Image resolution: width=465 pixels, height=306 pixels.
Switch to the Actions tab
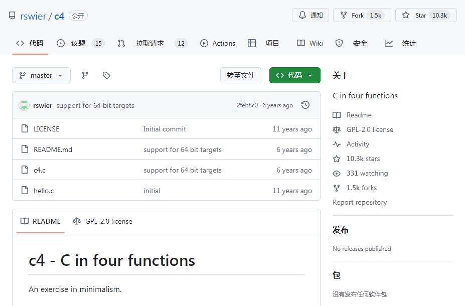click(x=218, y=43)
